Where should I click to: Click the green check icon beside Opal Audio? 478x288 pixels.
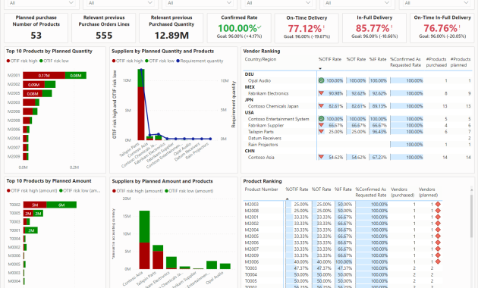point(321,80)
